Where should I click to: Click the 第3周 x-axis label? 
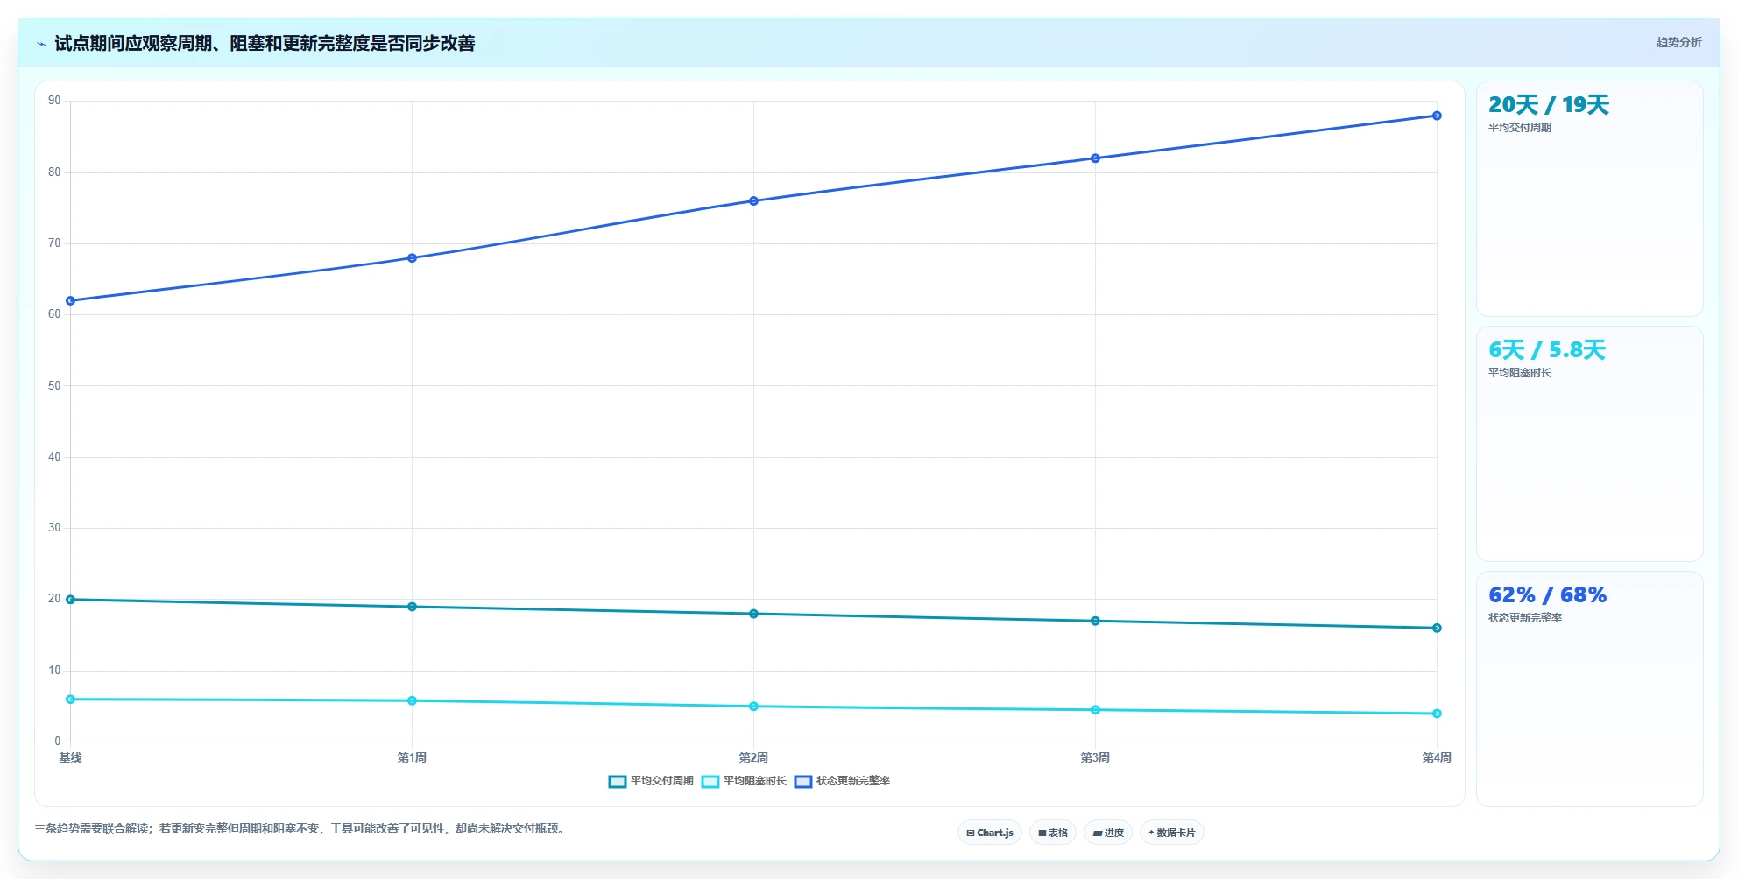(x=1095, y=757)
